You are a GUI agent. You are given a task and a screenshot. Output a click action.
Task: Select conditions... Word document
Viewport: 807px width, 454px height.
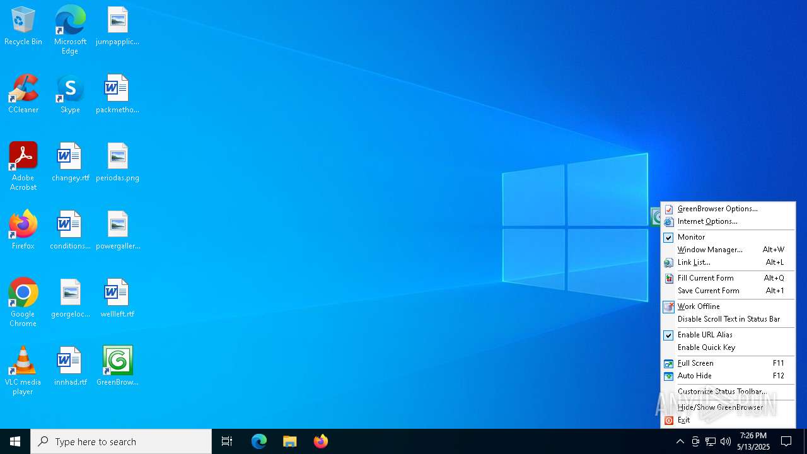tap(70, 230)
